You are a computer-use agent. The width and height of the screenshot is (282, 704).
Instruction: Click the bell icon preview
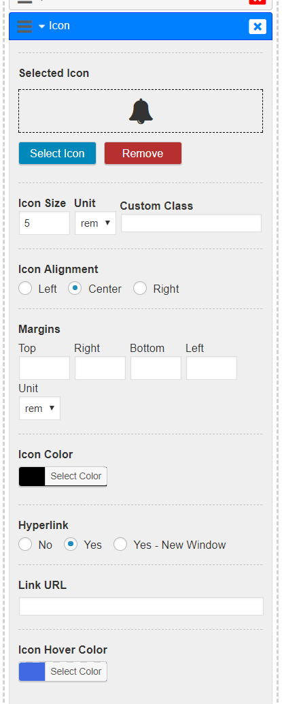141,111
